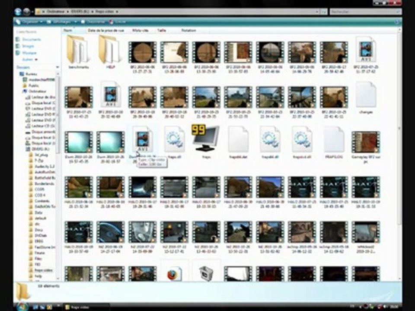415x311 pixels.
Task: Sort by the Nom column header
Action: [68, 30]
